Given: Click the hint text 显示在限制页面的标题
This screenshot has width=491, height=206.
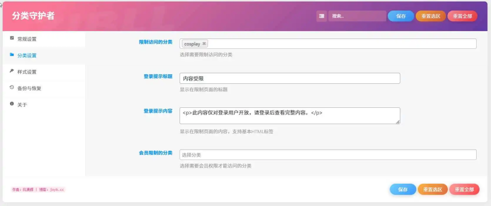Looking at the screenshot, I should 203,90.
